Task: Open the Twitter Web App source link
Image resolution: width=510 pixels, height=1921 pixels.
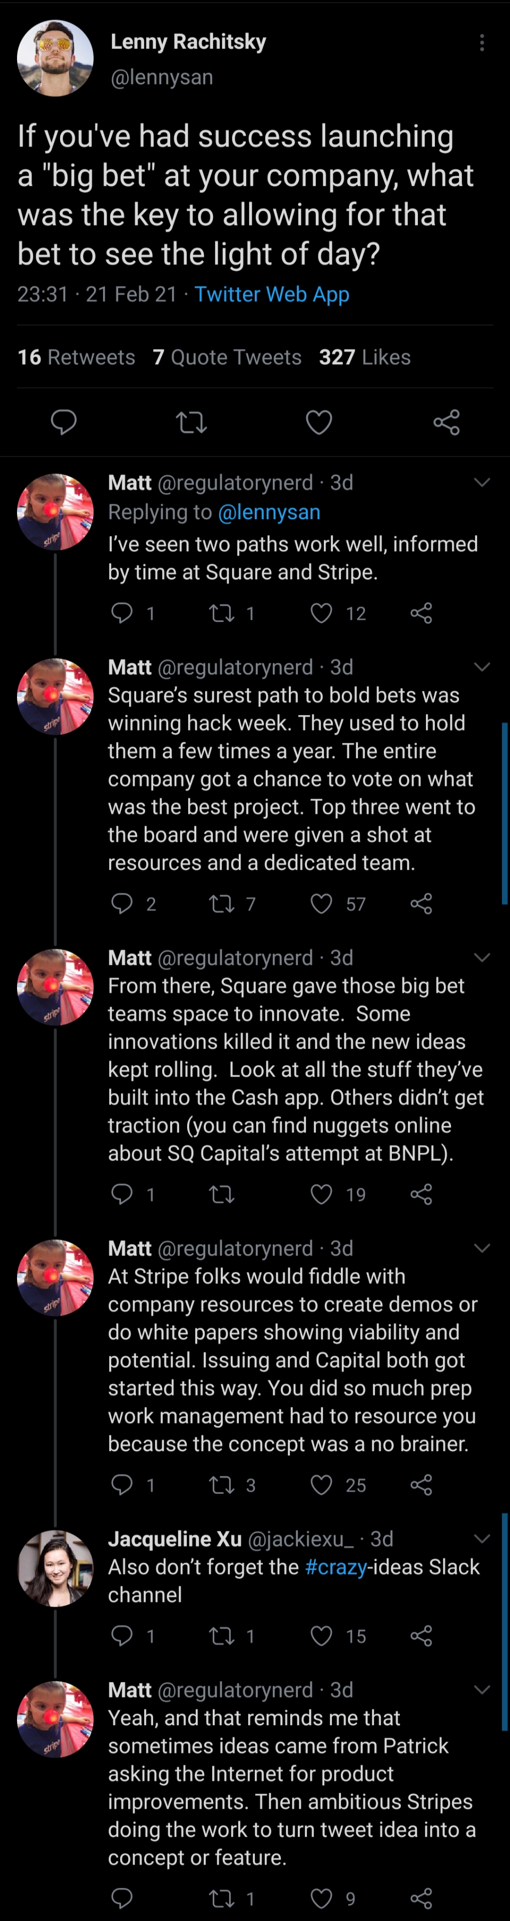Action: 272,295
